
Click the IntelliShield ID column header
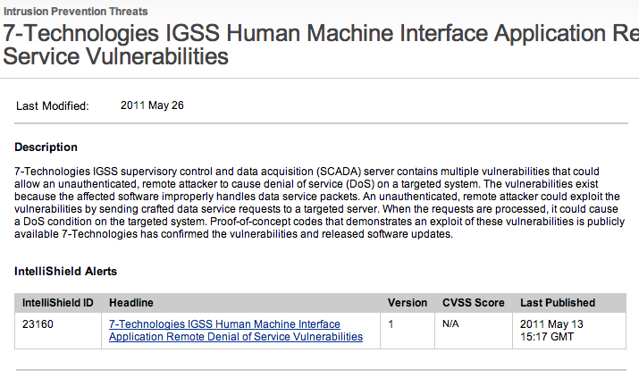point(57,303)
